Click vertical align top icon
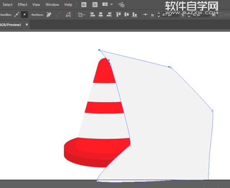The image size is (230, 188). coord(118,15)
